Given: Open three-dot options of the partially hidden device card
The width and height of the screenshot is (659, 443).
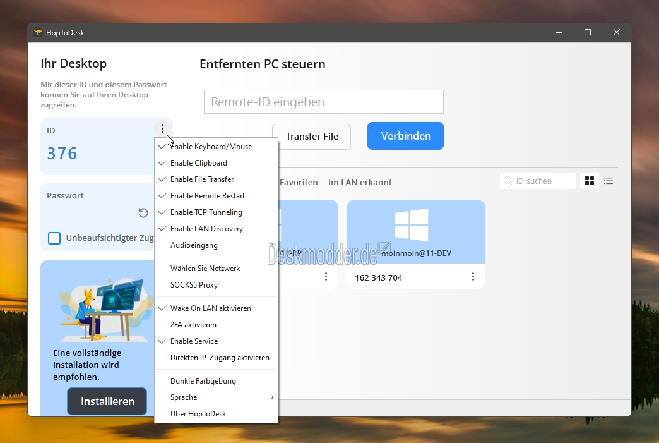Looking at the screenshot, I should tap(326, 276).
